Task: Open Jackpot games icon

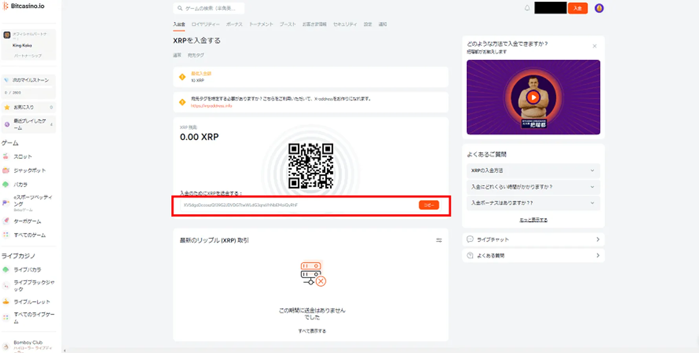Action: [6, 170]
